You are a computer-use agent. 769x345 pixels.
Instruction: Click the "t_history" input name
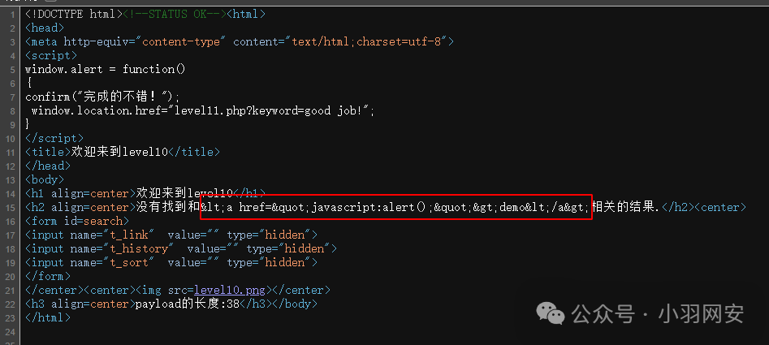[x=138, y=248]
